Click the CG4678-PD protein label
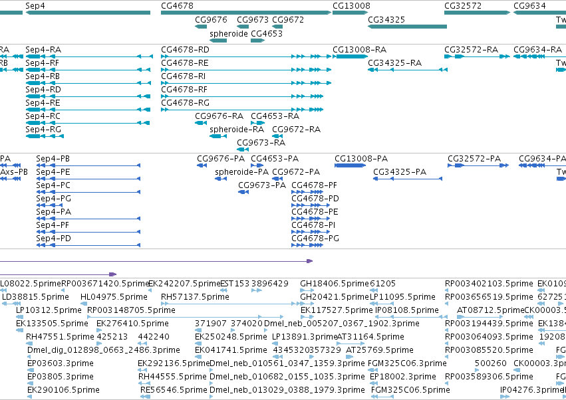Viewport: 566px width, 400px height. [x=315, y=199]
